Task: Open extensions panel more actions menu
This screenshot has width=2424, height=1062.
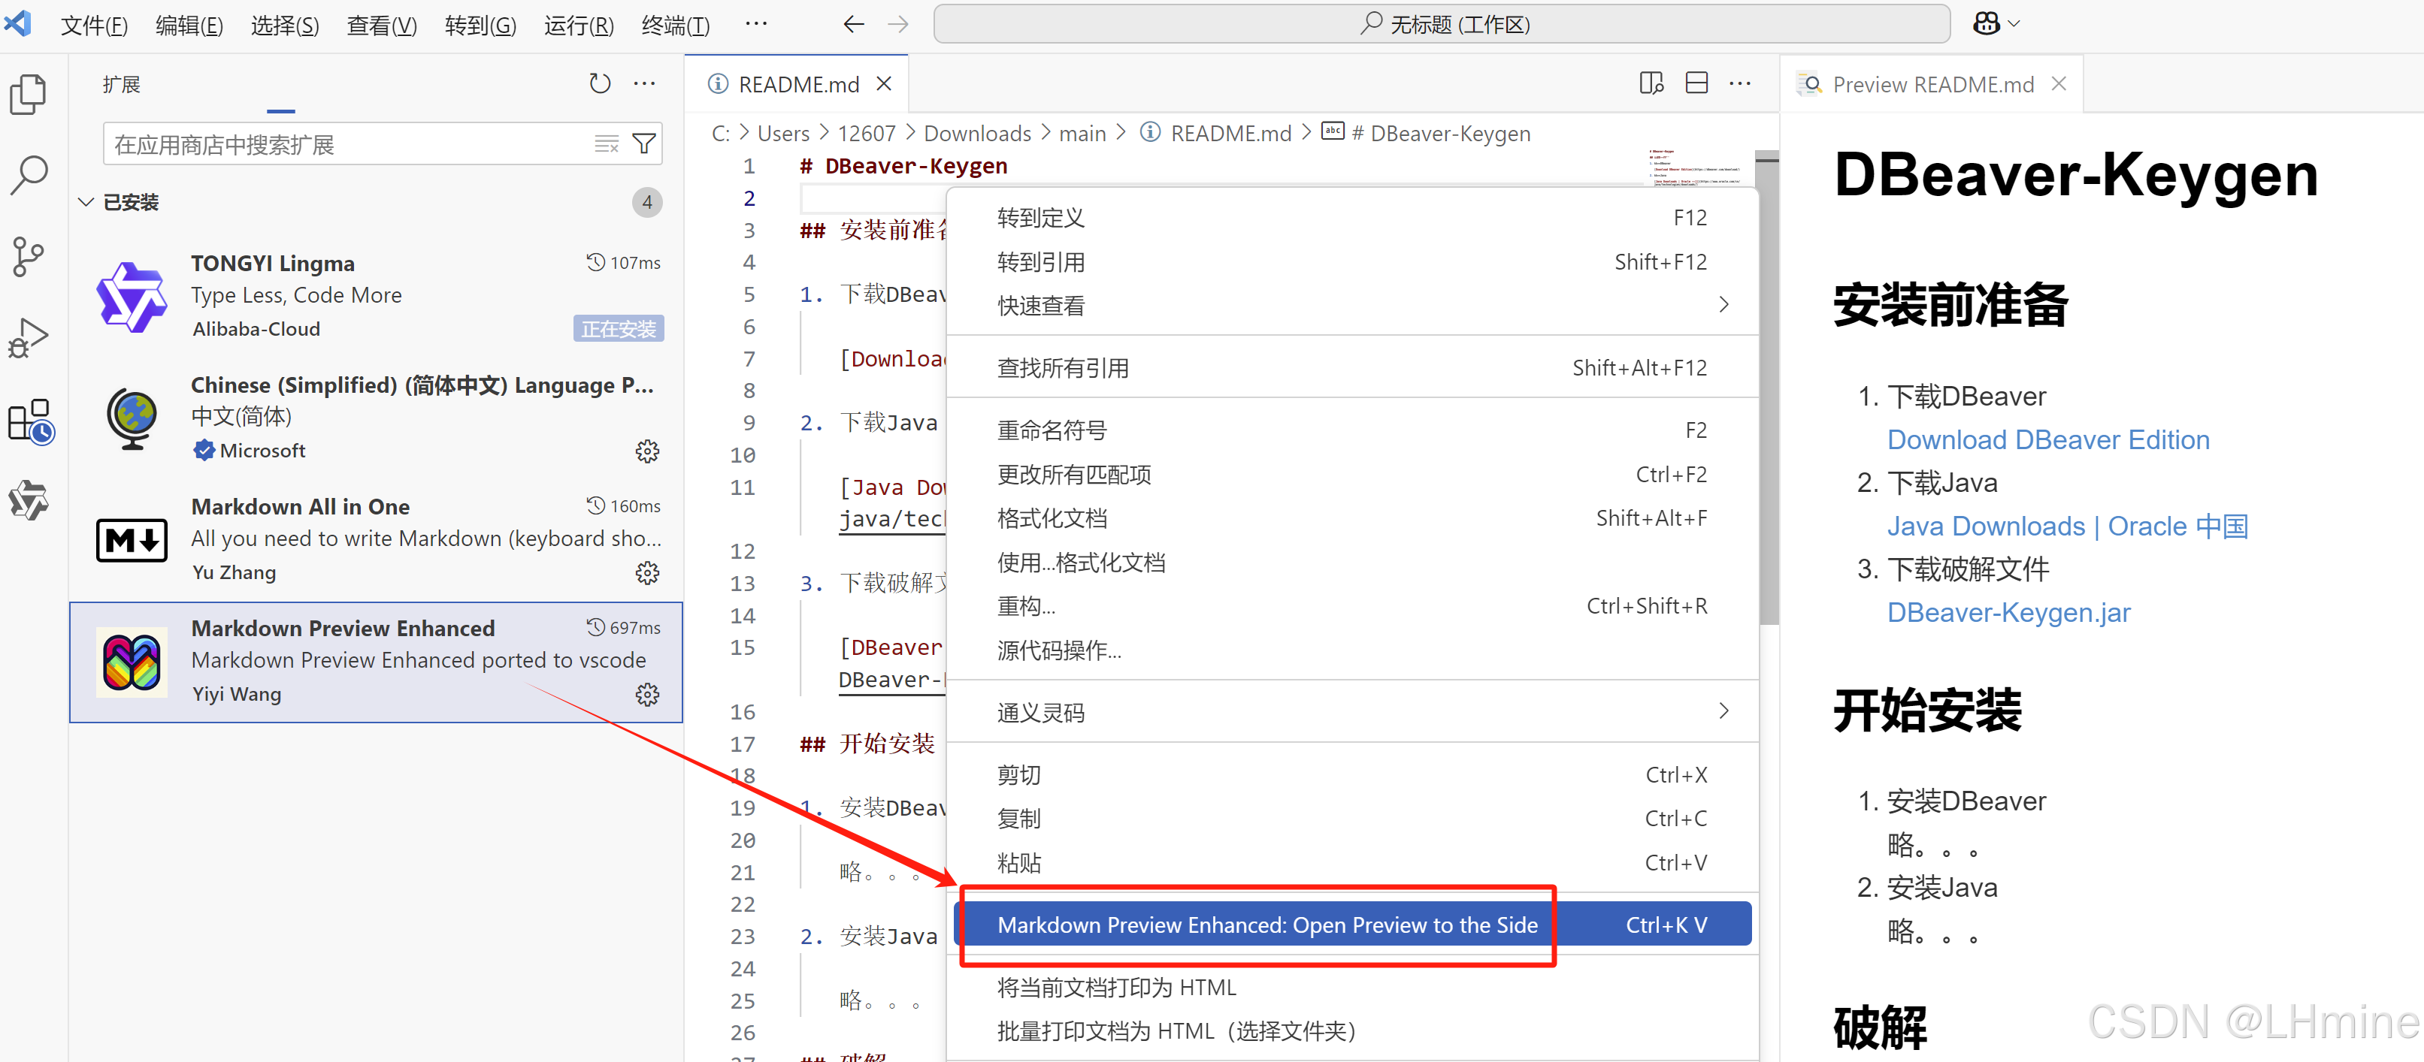Action: click(x=645, y=83)
